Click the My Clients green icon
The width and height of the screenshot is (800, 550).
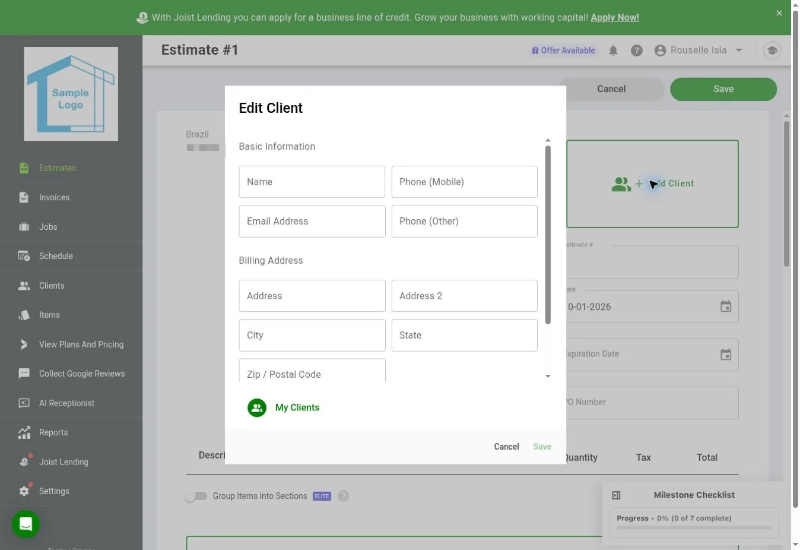click(257, 407)
